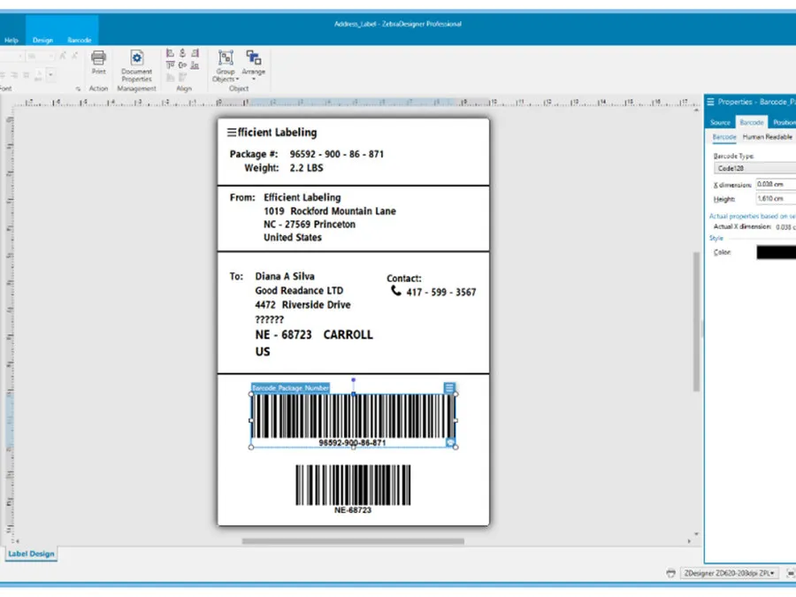Image resolution: width=796 pixels, height=597 pixels.
Task: Click the '1019 Rockford Mountain Lane' text
Action: coord(330,211)
